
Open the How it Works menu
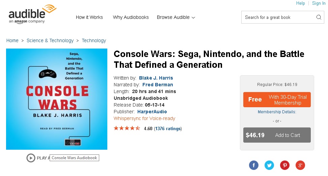pos(89,18)
